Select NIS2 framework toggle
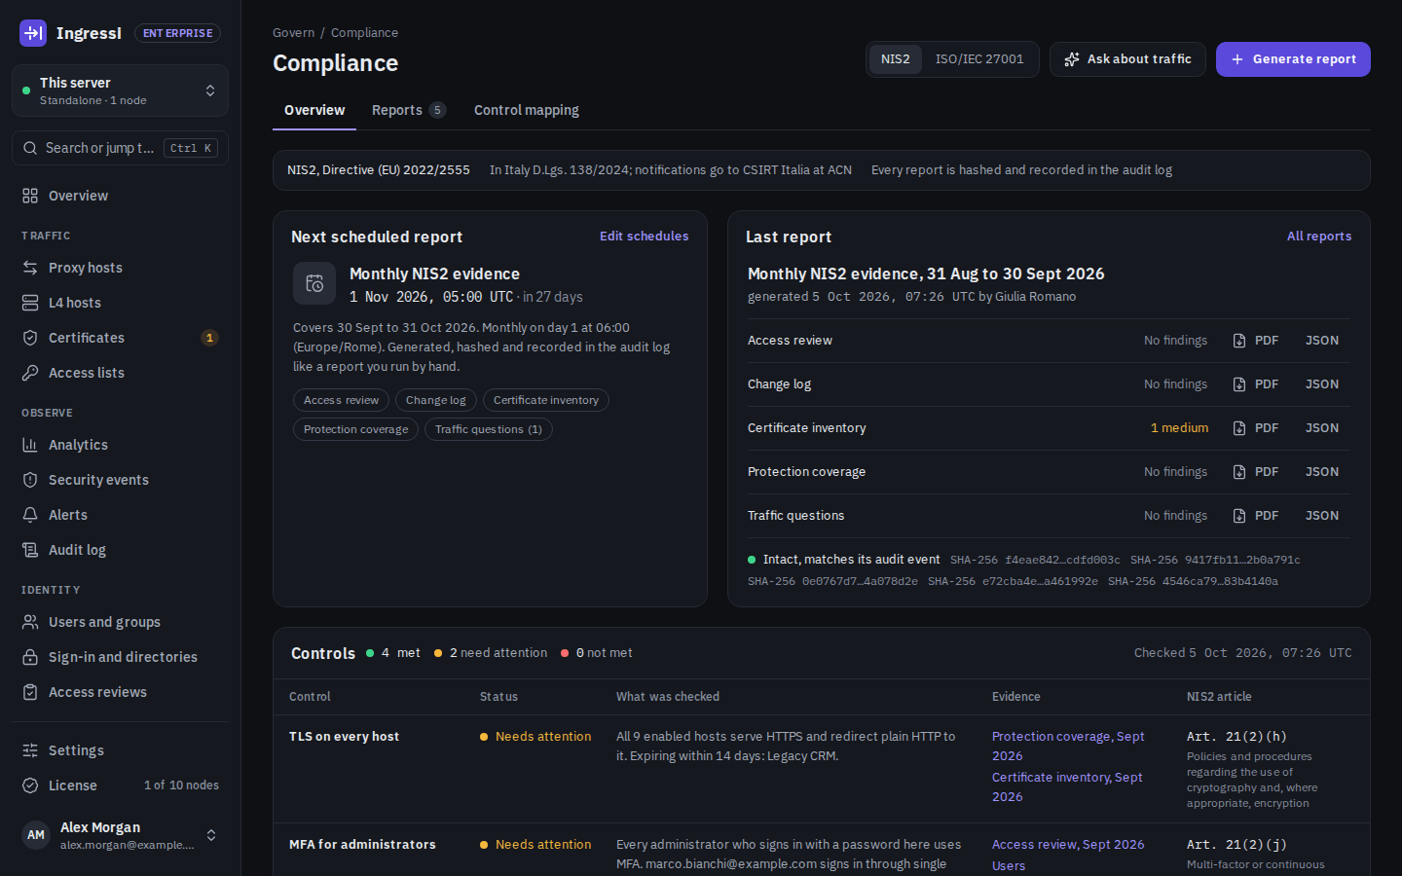1402x876 pixels. 896,59
